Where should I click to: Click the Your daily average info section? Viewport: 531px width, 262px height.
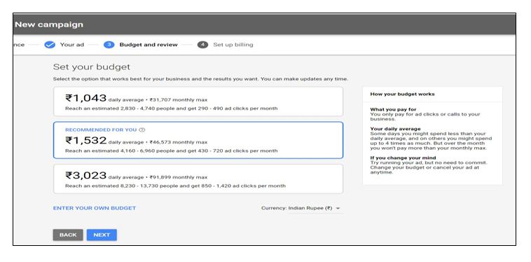(431, 139)
